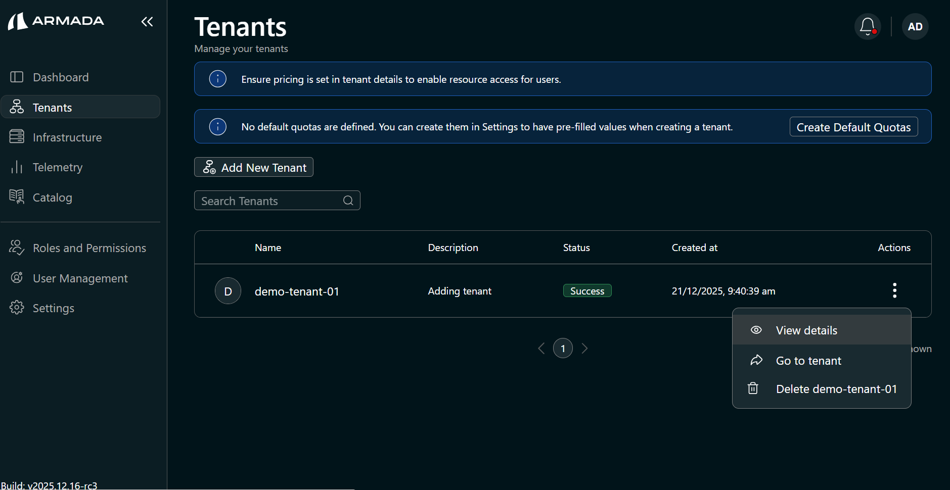Click the Add New Tenant button

pos(253,167)
